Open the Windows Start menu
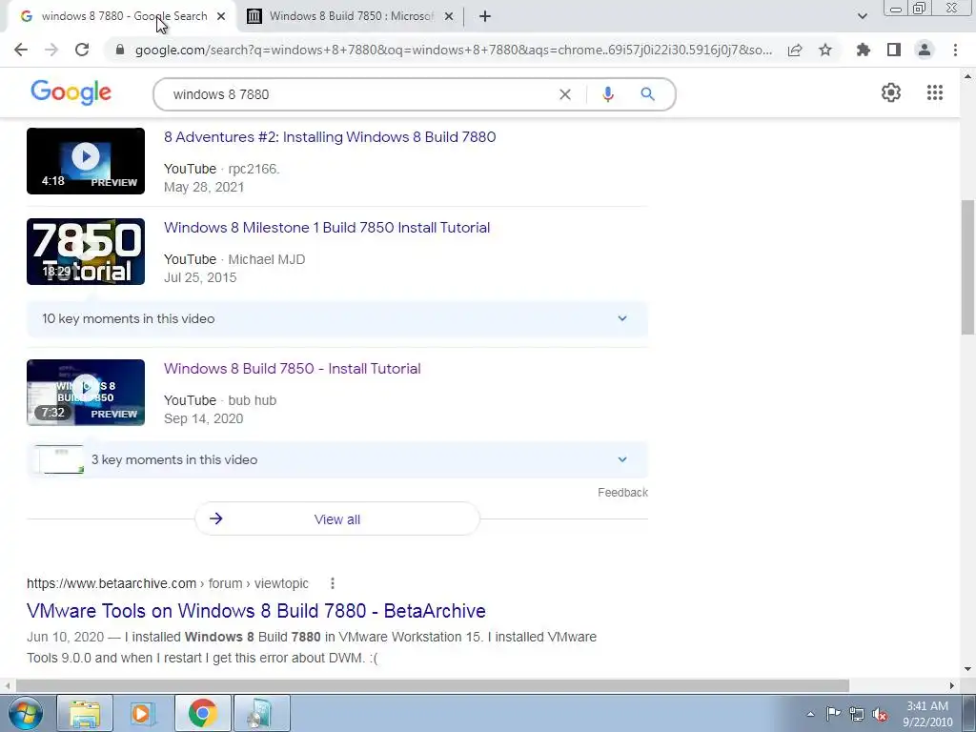This screenshot has height=732, width=976. (25, 713)
